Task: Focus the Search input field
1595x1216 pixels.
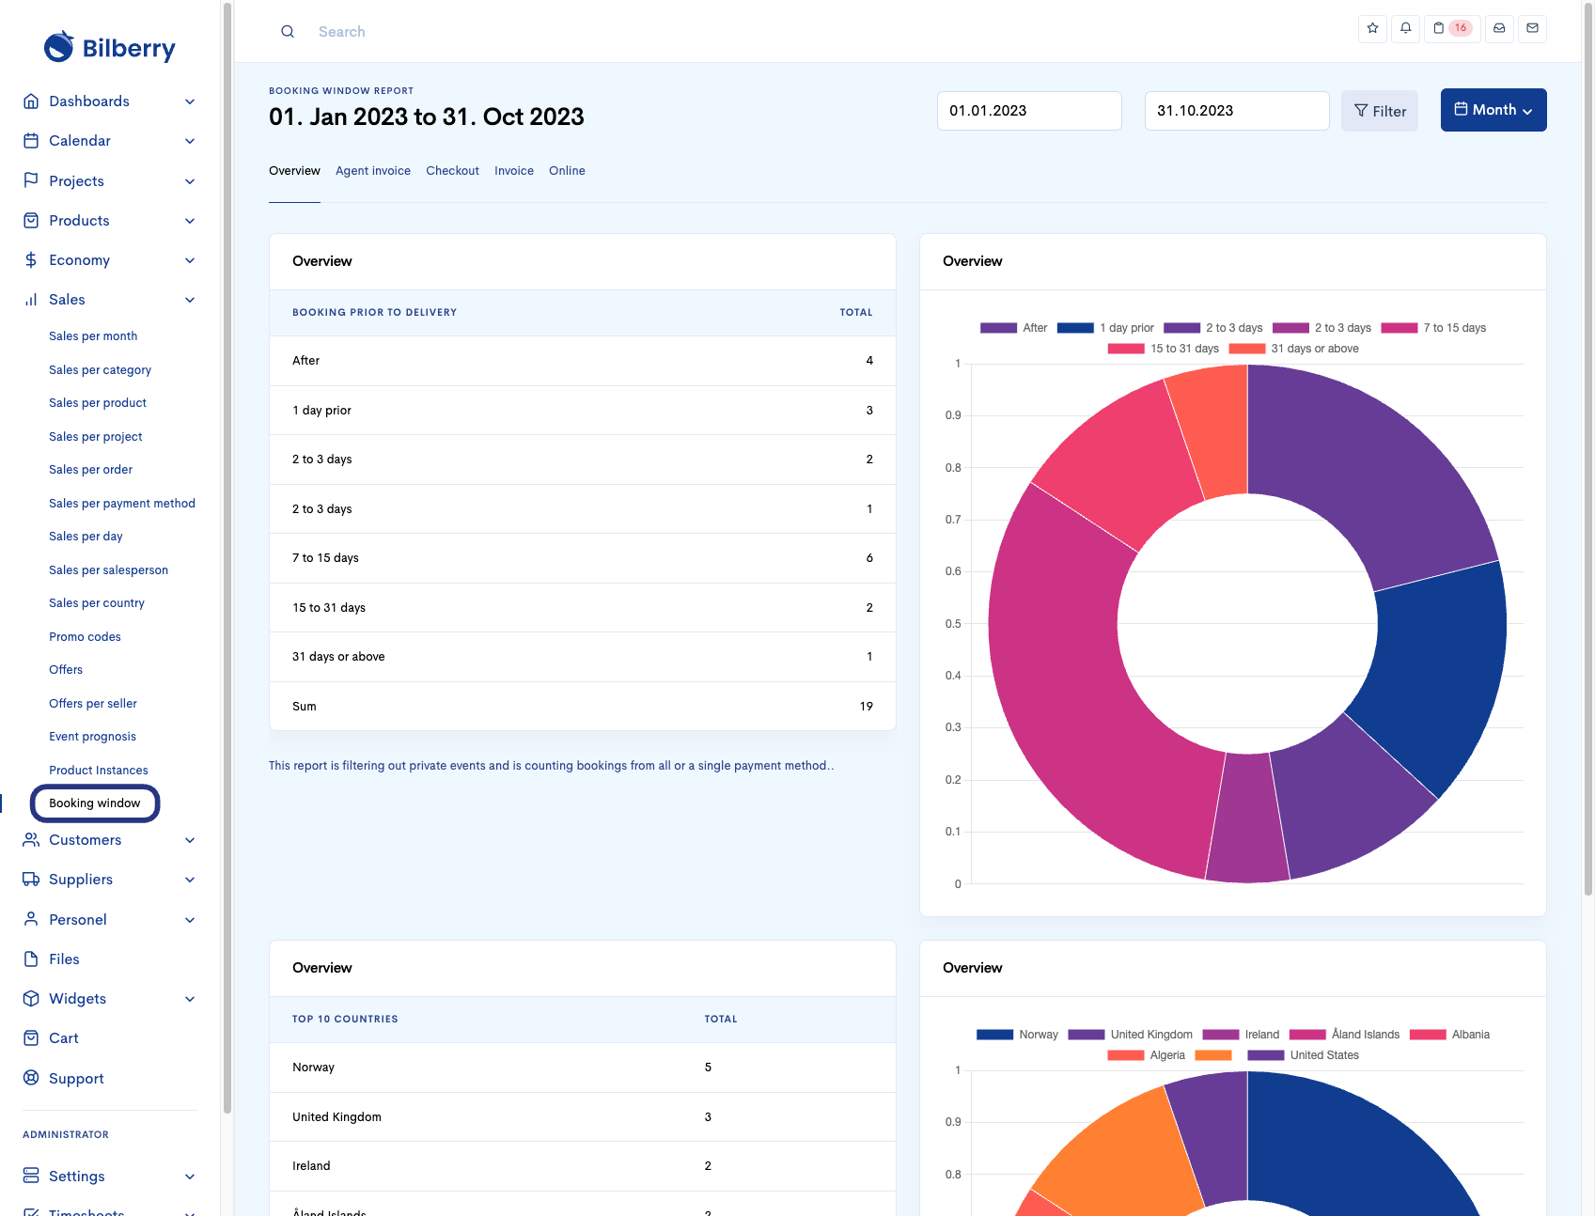Action: point(341,32)
